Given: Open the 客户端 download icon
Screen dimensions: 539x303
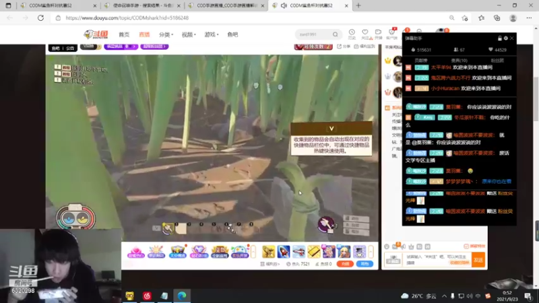Looking at the screenshot, I should point(391,34).
